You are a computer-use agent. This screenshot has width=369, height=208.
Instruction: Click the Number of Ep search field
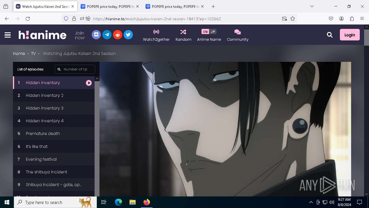pyautogui.click(x=75, y=69)
